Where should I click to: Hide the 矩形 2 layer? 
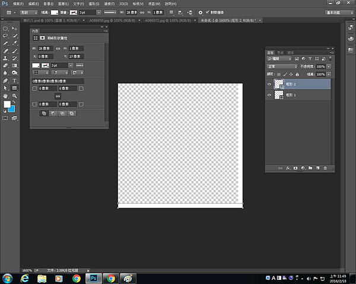269,85
